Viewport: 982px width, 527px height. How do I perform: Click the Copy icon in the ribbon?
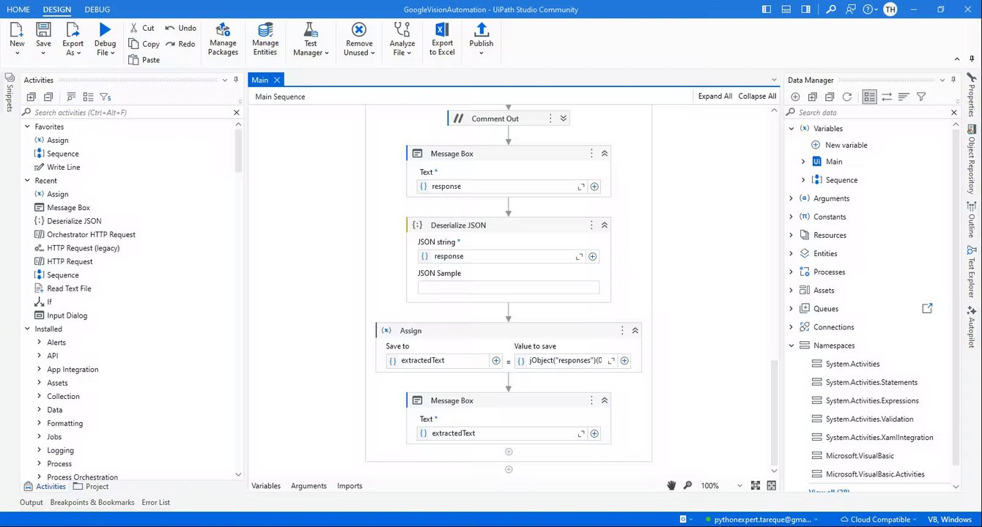[x=133, y=44]
